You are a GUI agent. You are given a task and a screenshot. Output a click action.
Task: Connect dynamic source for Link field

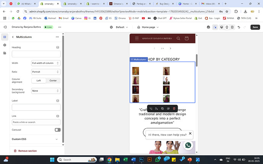coord(58,116)
